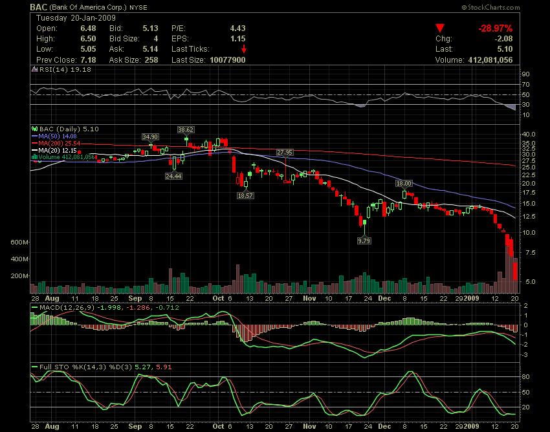Click the stochastic %D value 5.91
550x432 pixels.
[164, 367]
